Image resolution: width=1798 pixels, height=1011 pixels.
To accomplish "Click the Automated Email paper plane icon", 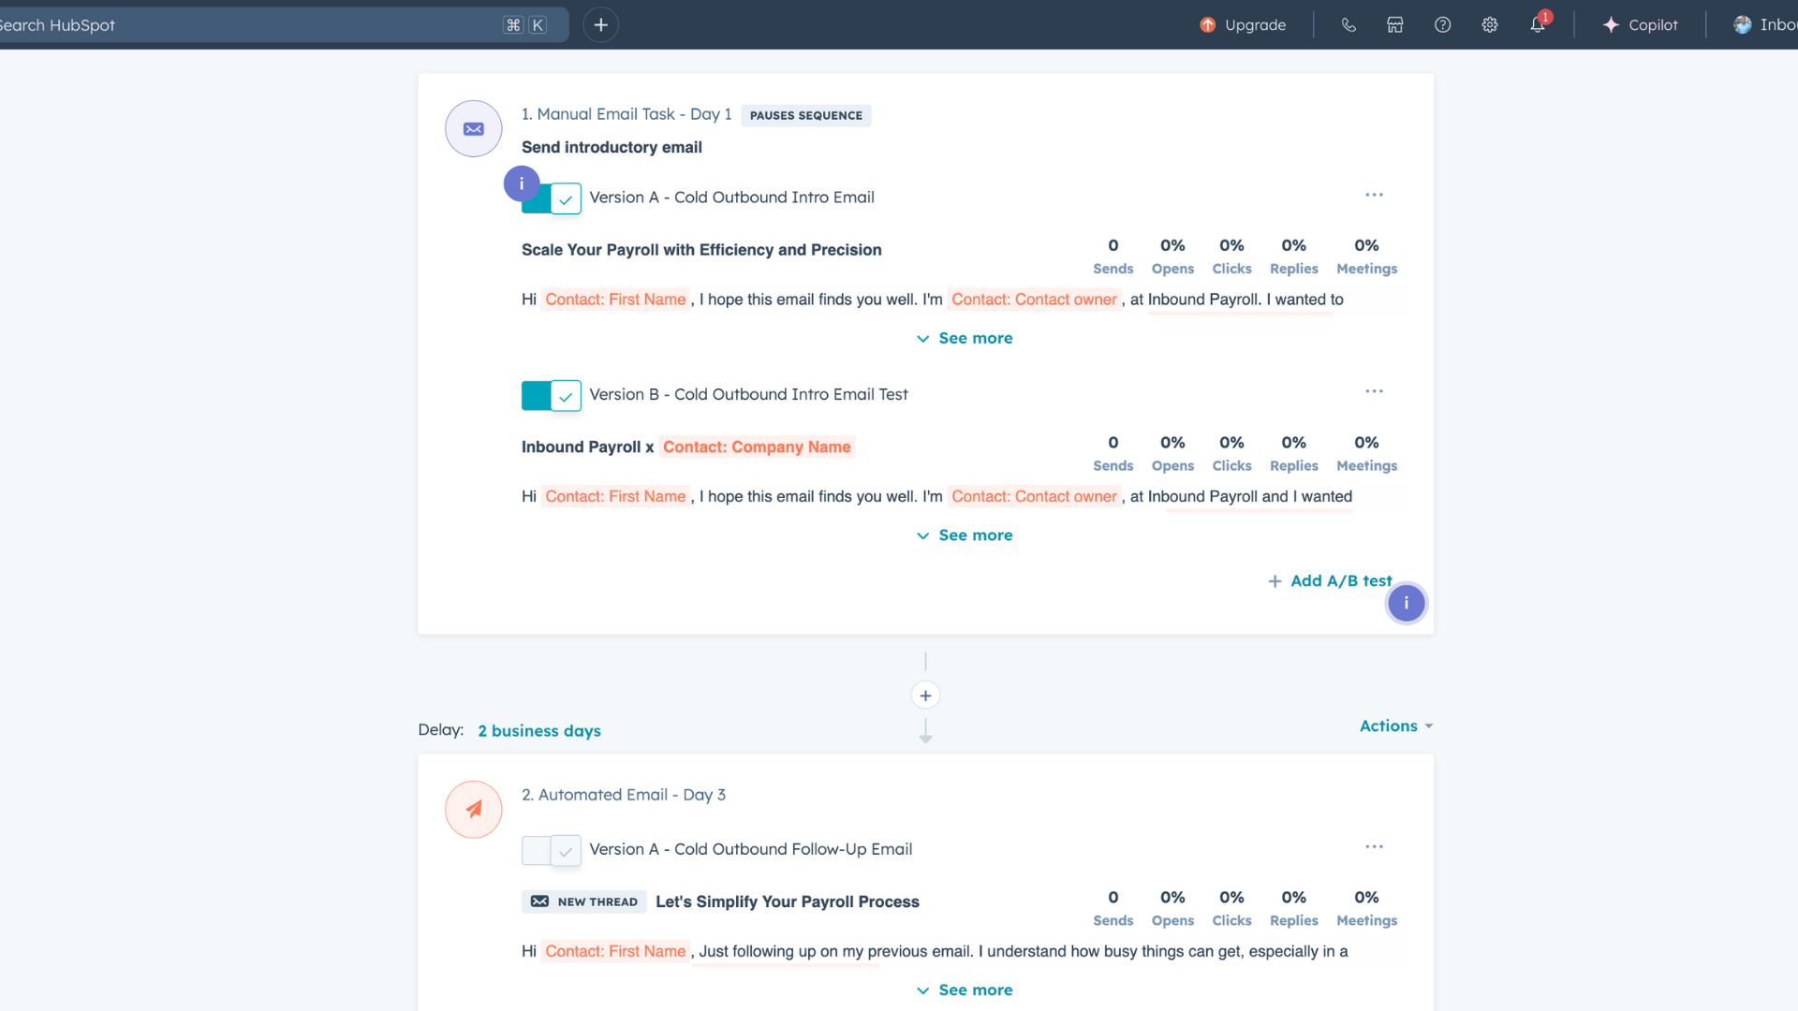I will click(x=474, y=809).
